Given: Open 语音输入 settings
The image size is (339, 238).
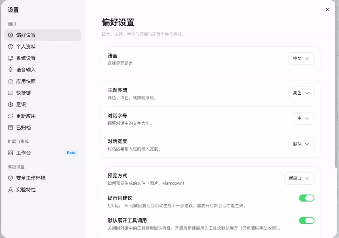Looking at the screenshot, I should 43,70.
